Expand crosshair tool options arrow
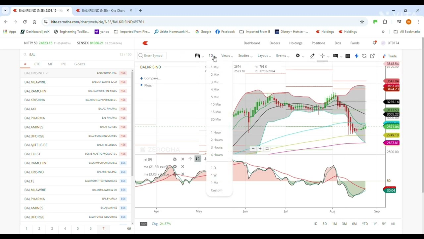The width and height of the screenshot is (424, 239). click(x=328, y=56)
